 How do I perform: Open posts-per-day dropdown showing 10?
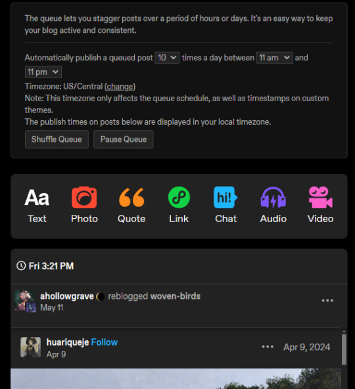pos(167,58)
